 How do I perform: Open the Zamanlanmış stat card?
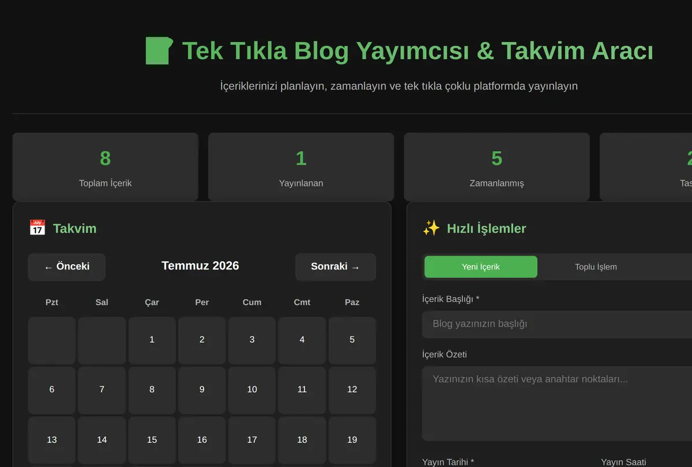(497, 167)
